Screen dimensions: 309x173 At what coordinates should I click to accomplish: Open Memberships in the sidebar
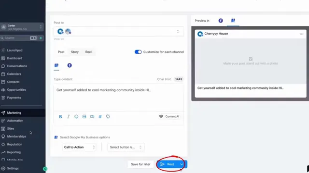click(16, 136)
